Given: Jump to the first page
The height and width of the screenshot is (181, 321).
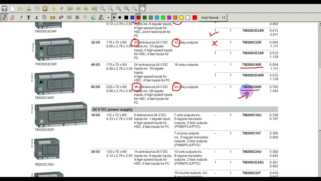Looking at the screenshot, I should (70, 9).
